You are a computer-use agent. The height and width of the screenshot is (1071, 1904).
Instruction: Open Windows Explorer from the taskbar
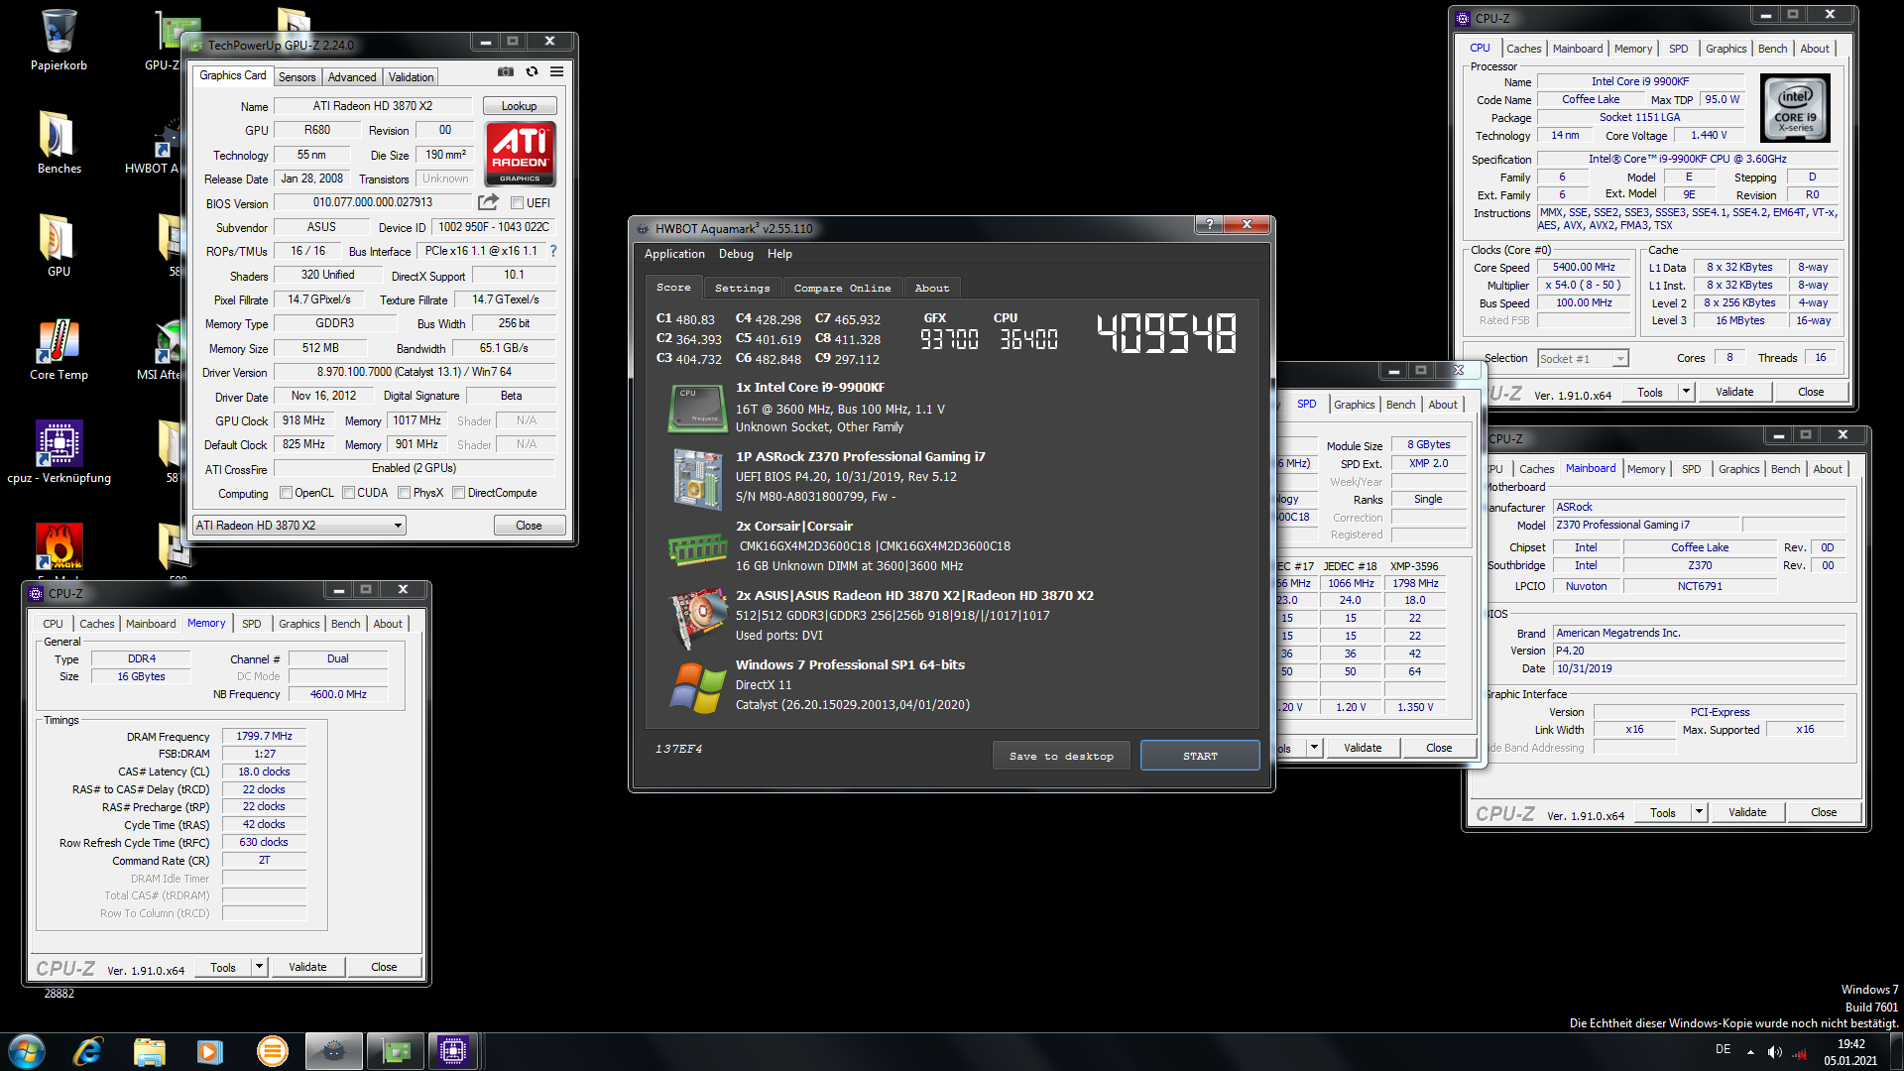click(149, 1051)
